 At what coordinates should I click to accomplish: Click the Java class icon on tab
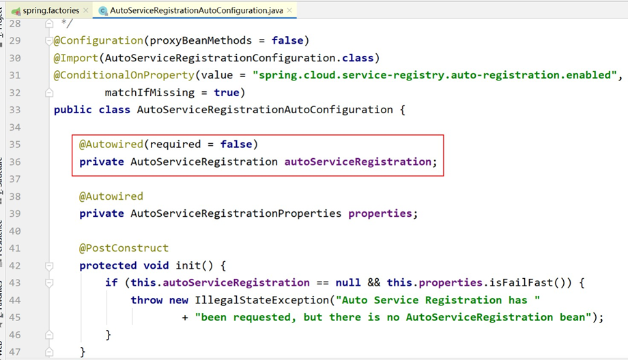pos(103,11)
